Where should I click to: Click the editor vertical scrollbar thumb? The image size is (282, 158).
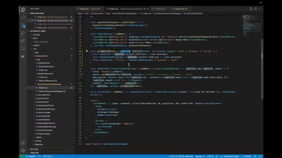coord(262,69)
